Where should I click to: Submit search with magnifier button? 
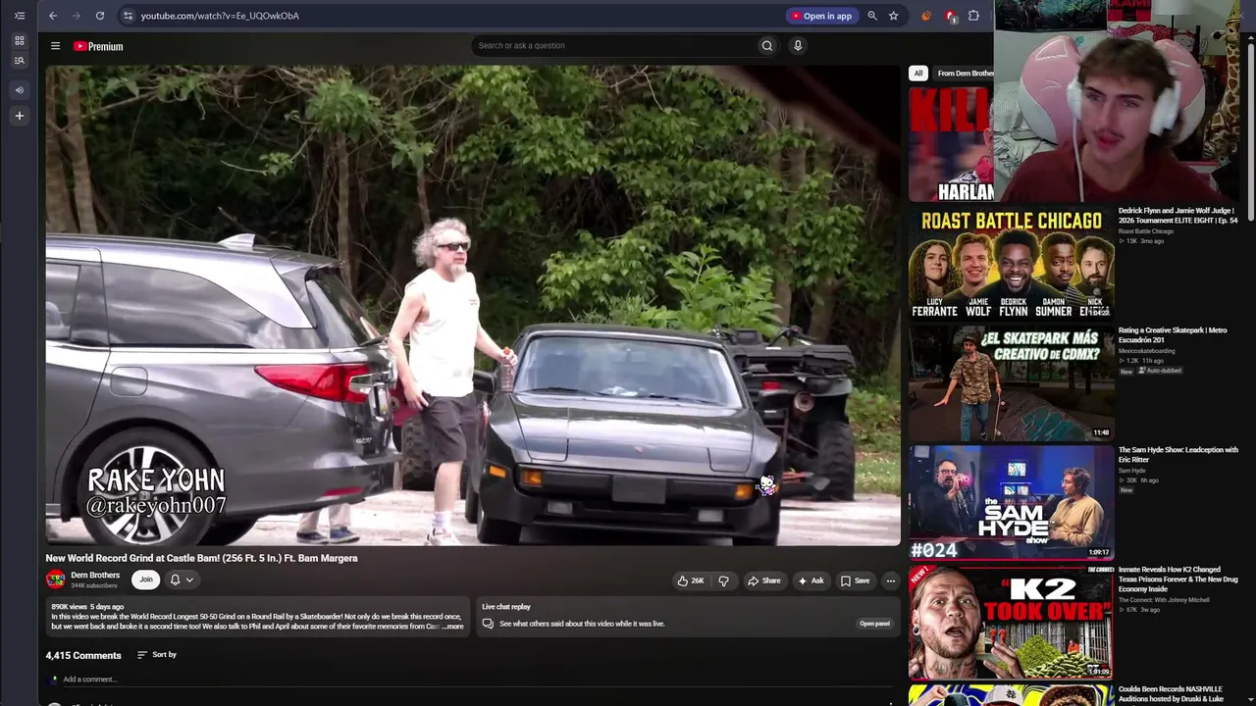click(767, 45)
